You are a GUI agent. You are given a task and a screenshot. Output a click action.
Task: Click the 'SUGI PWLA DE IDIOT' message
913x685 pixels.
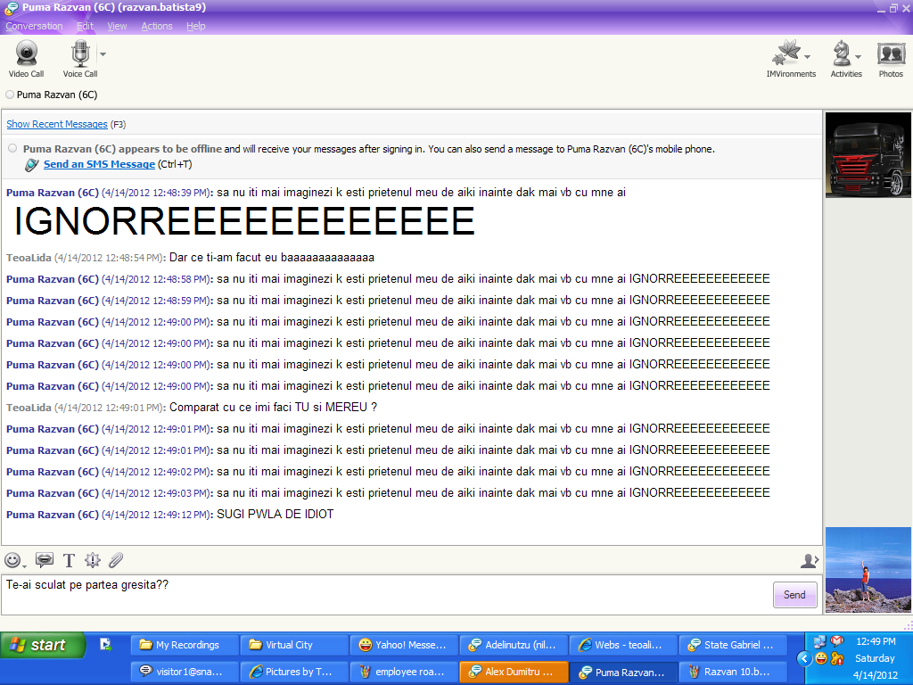tap(275, 515)
